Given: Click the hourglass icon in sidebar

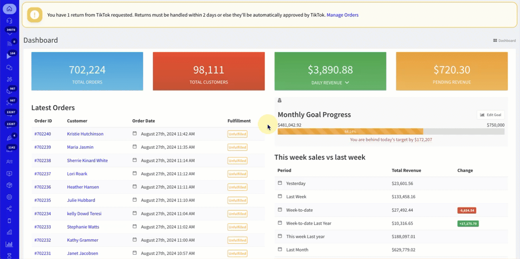Looking at the screenshot, I should (x=9, y=255).
